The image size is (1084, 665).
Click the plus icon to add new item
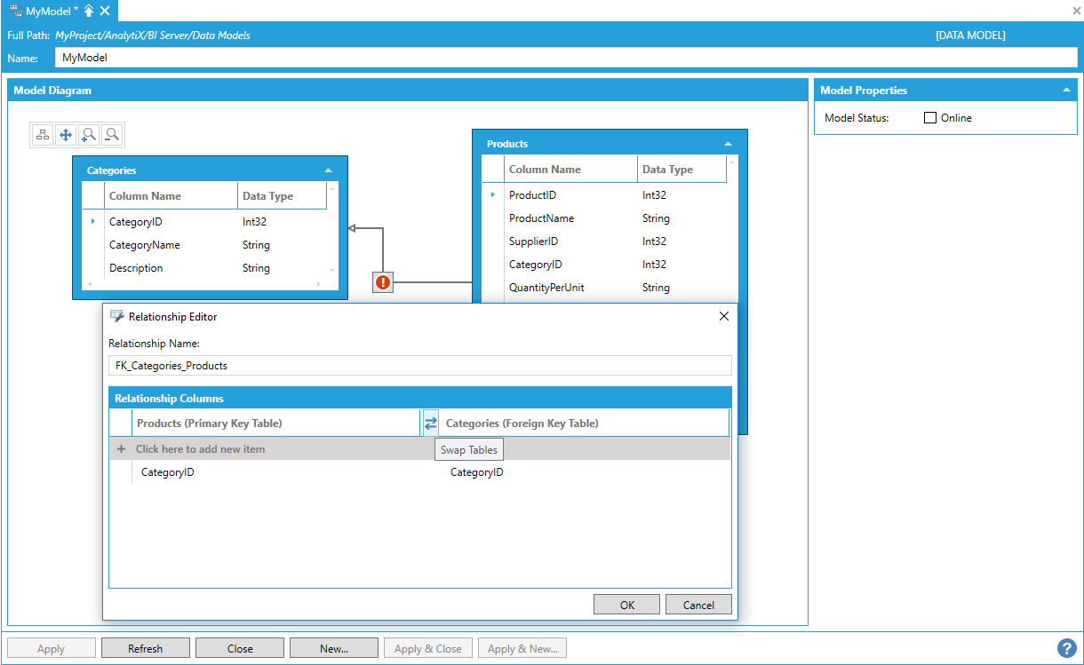click(x=122, y=449)
